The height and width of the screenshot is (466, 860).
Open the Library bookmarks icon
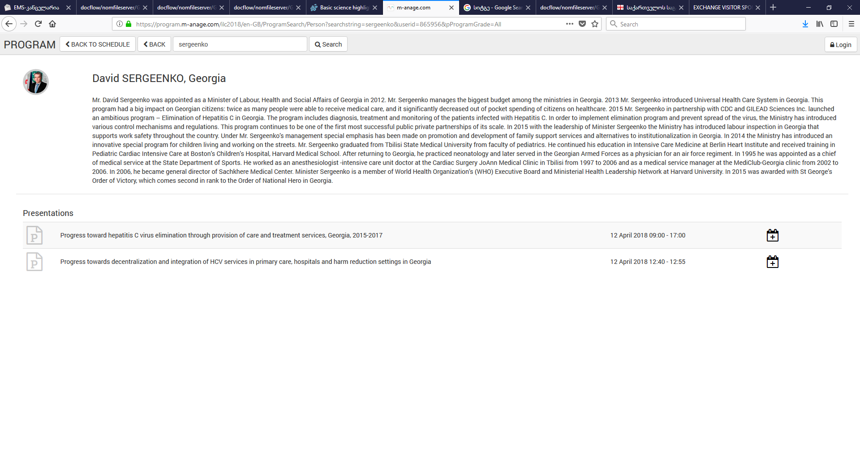pos(819,24)
